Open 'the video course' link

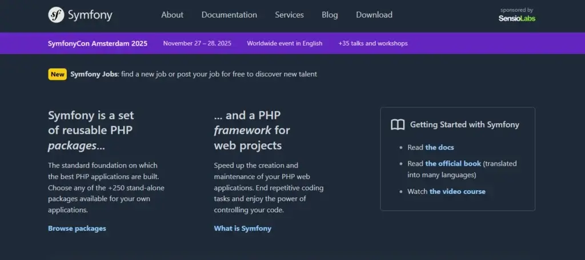458,192
